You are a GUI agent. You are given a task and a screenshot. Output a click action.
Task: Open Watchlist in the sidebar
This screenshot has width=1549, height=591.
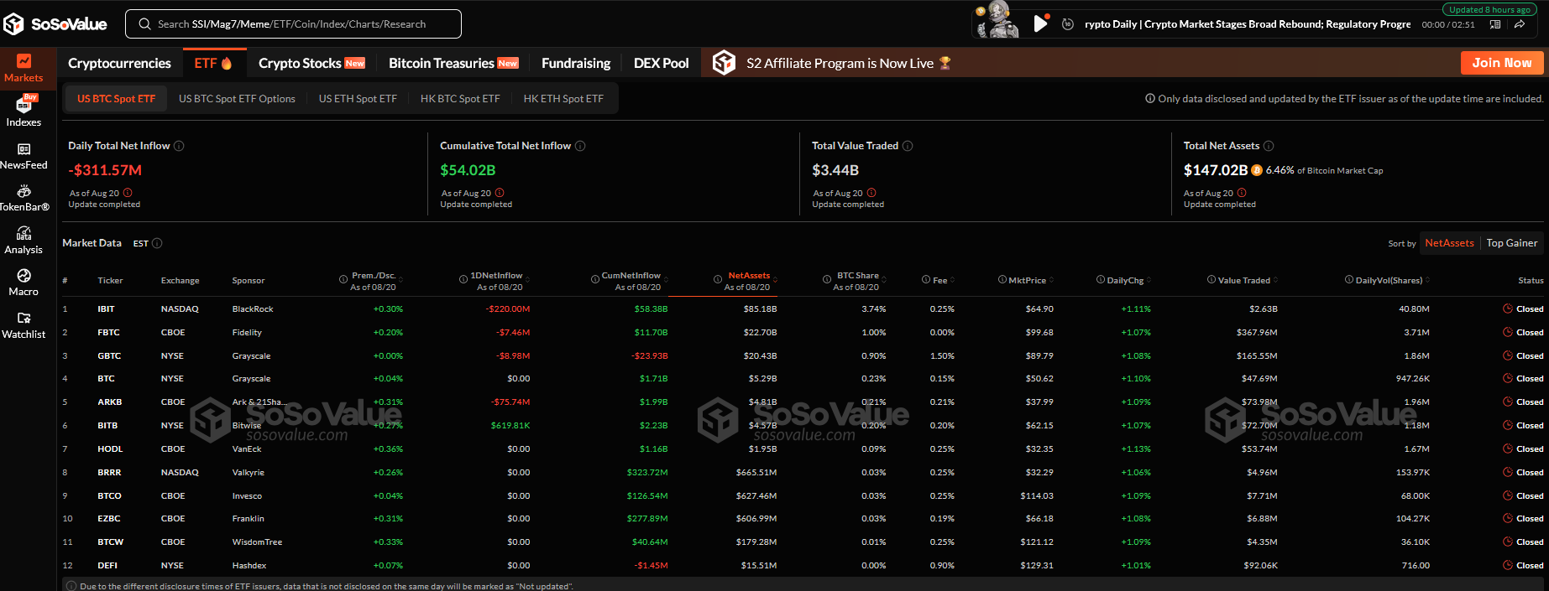pos(24,325)
